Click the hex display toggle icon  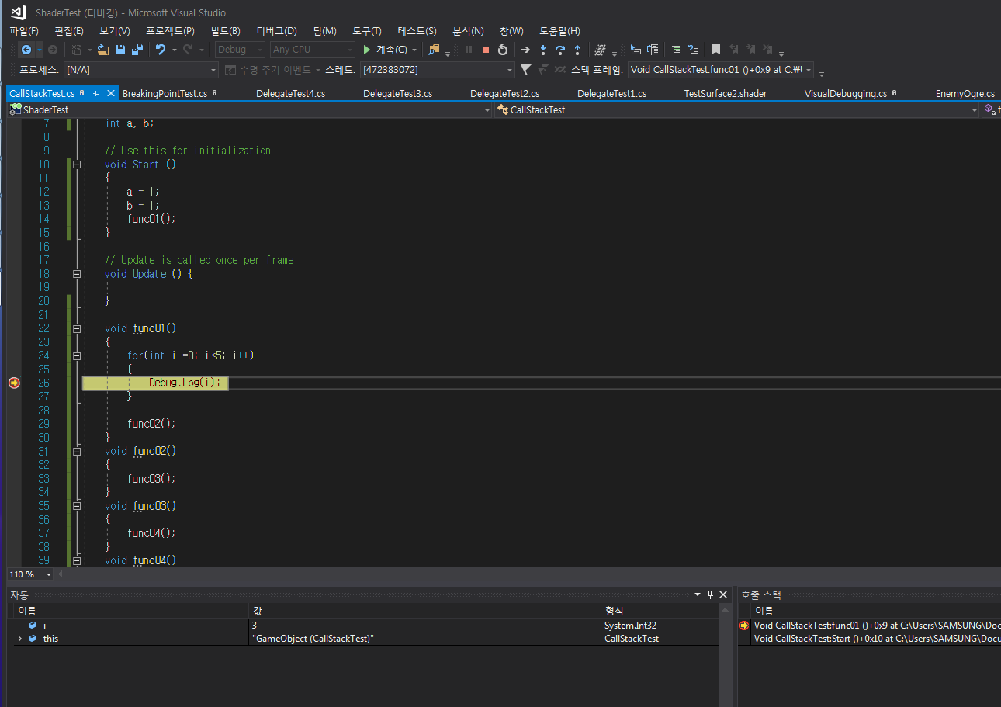point(600,50)
